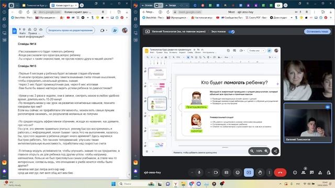This screenshot has height=188, width=335.
Task: Select the Копия скрипт диа tab
Action: tap(63, 5)
